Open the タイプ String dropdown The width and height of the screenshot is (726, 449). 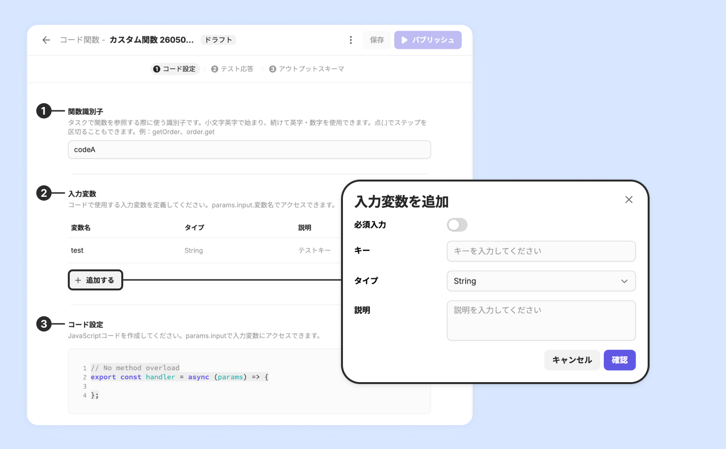541,281
